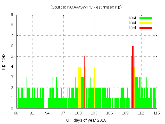Click x-axis tick label 100

tap(78, 113)
